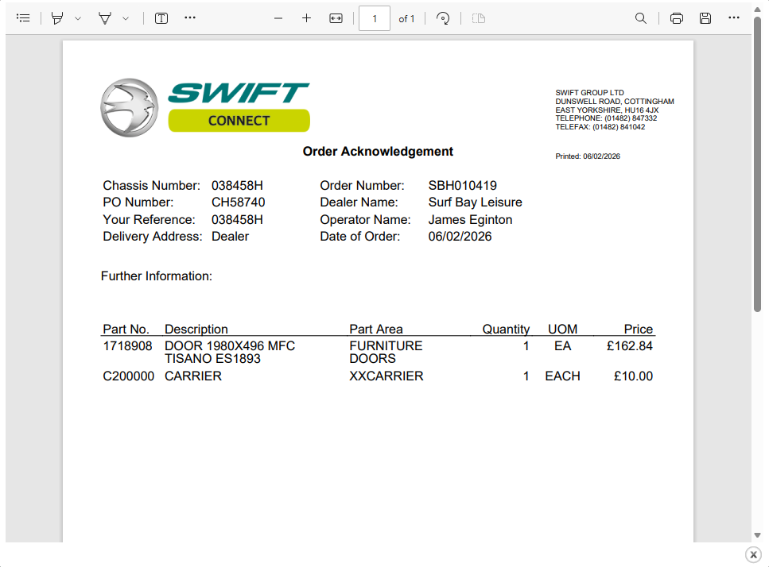
Task: Open the find search tool
Action: click(640, 18)
